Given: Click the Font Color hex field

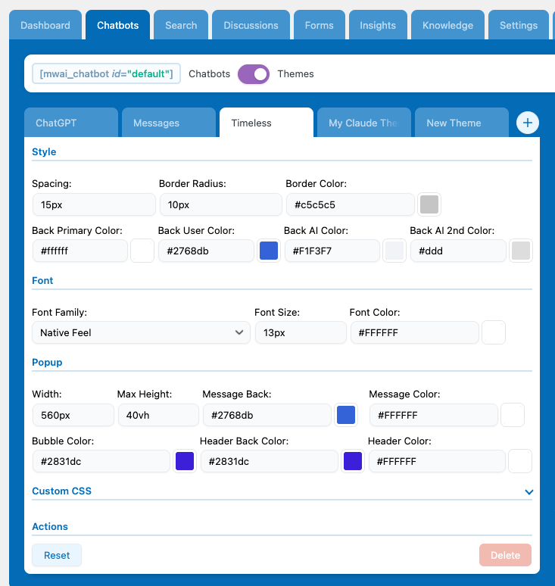Looking at the screenshot, I should pyautogui.click(x=414, y=332).
